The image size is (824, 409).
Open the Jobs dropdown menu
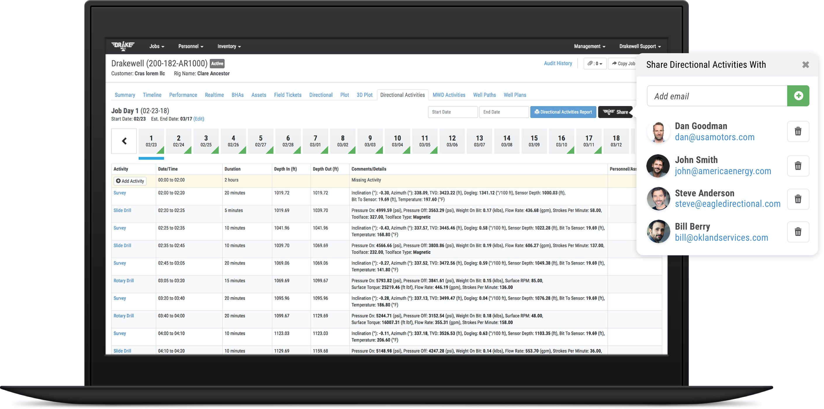click(157, 46)
